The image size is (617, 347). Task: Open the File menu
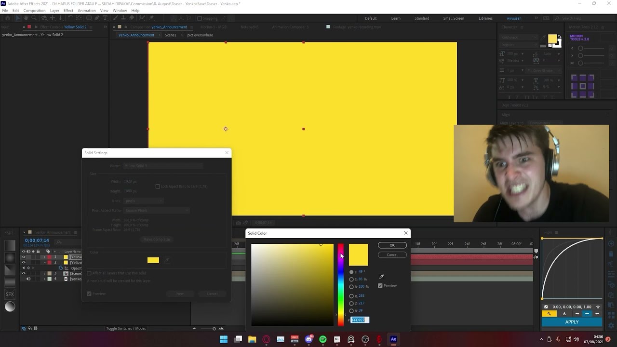tap(5, 11)
